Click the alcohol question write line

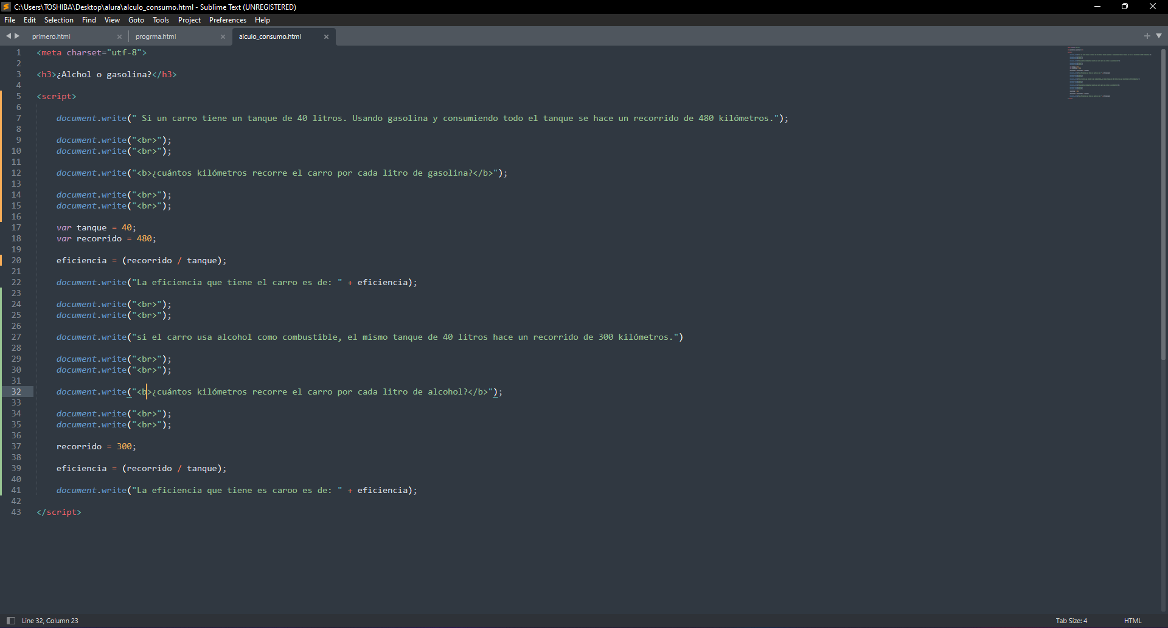(279, 392)
